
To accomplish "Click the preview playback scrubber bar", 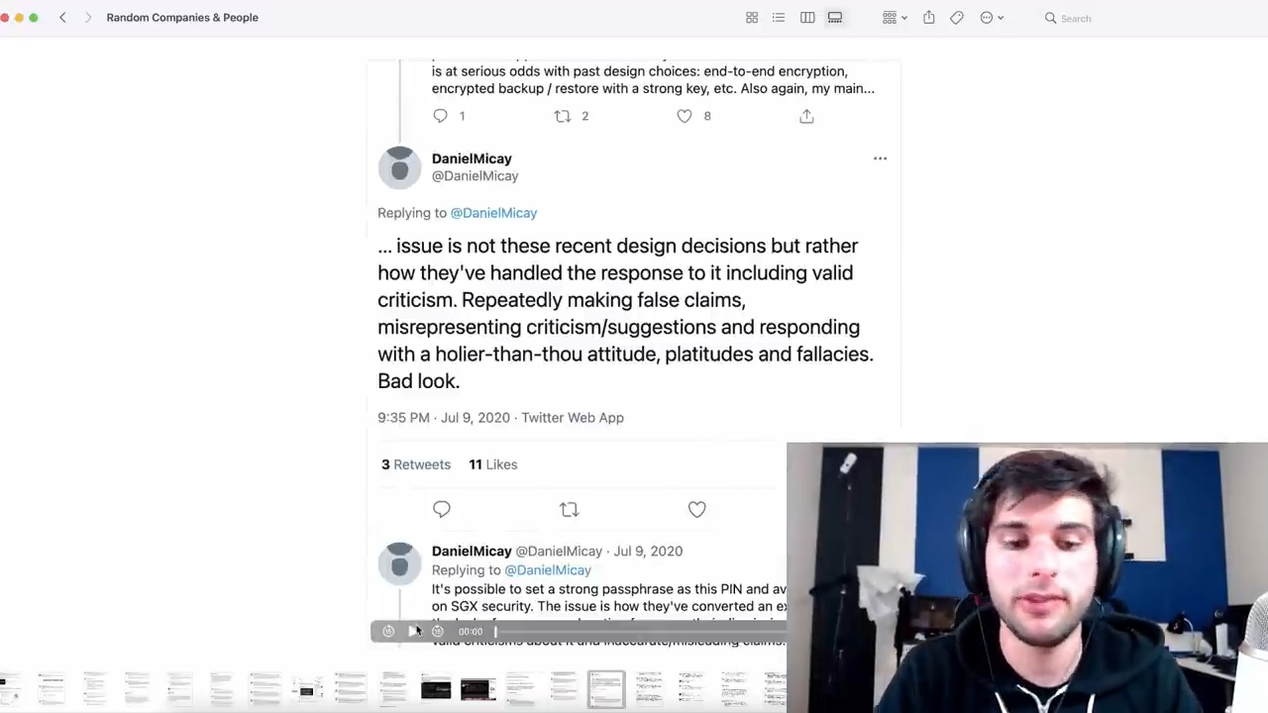I will tap(641, 632).
